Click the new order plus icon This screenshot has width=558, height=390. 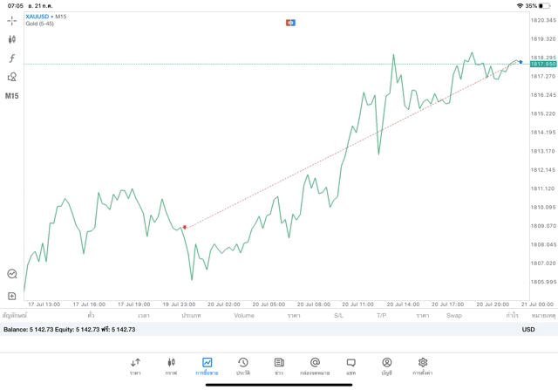12,296
